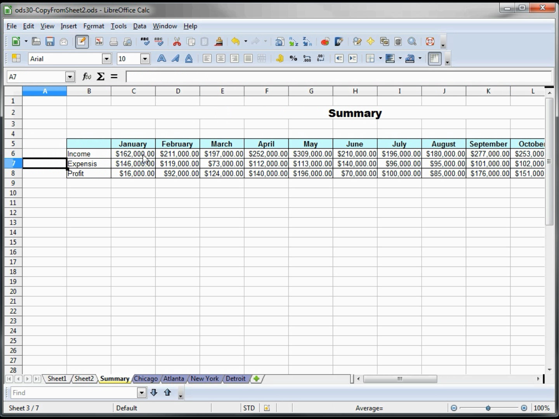559x419 pixels.
Task: Open the Format menu
Action: point(94,26)
